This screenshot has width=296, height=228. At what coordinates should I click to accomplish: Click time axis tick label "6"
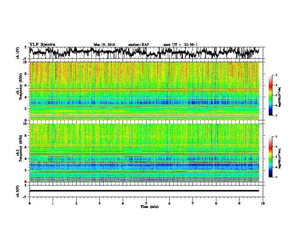click(x=170, y=203)
